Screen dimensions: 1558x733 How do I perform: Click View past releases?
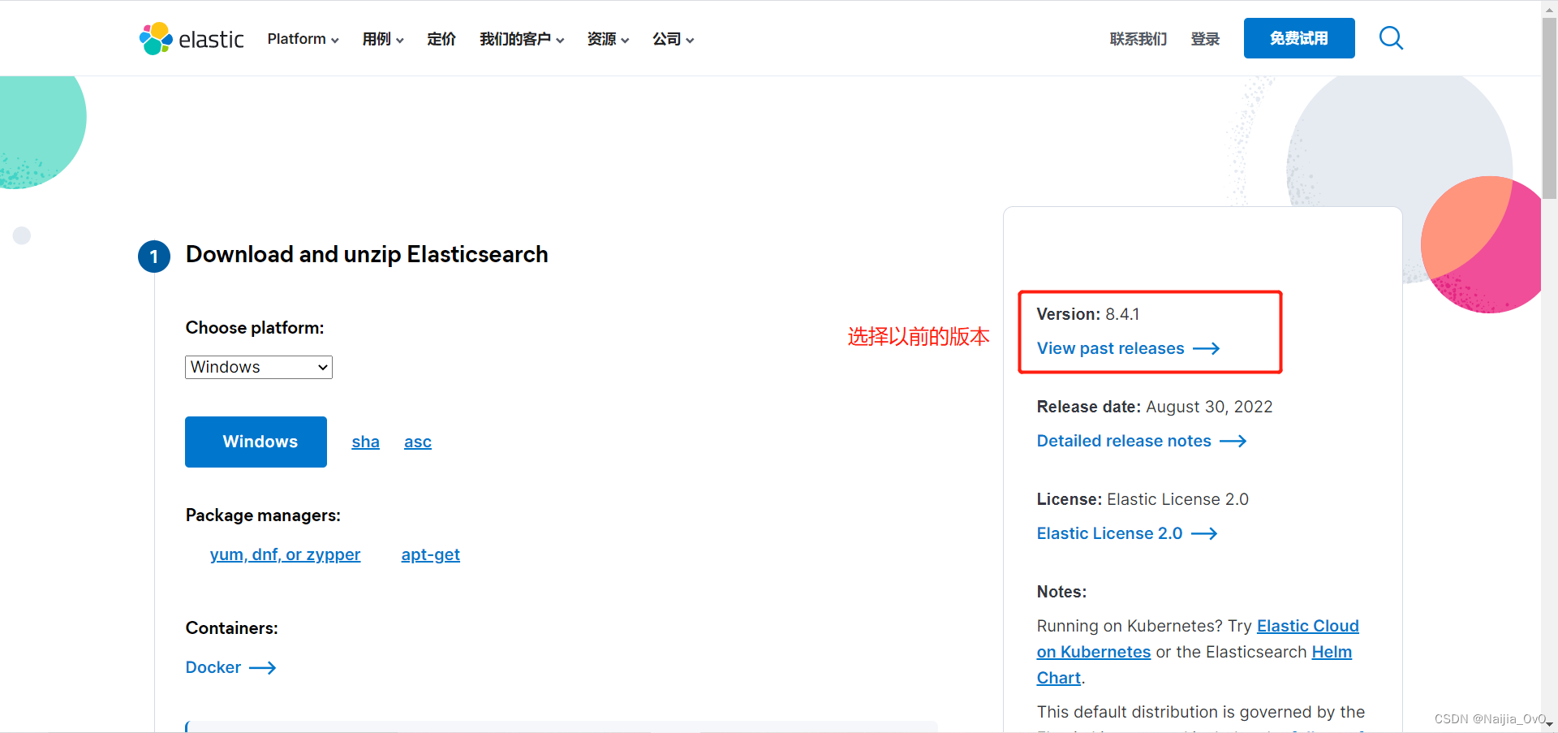(1128, 348)
